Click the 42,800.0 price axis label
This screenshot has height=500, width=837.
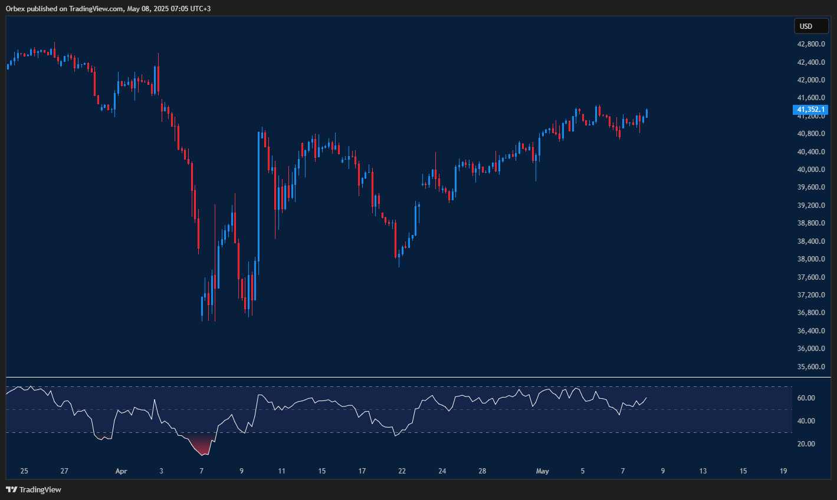point(810,44)
